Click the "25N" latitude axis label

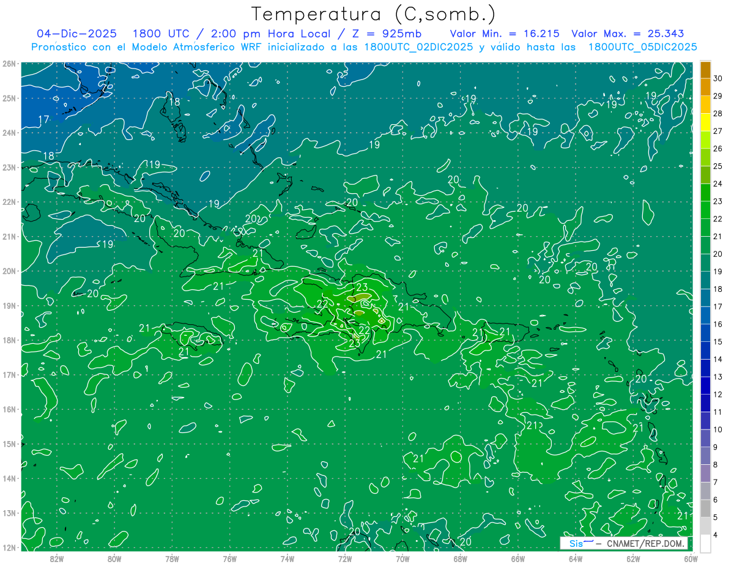(x=9, y=98)
